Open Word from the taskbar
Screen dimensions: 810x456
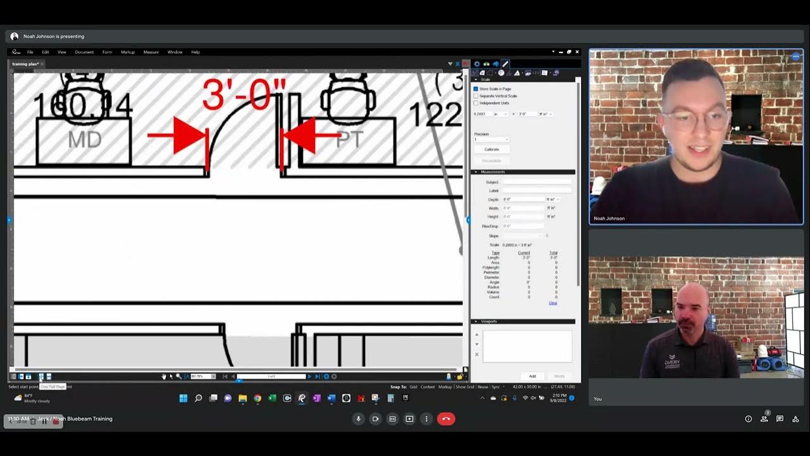(x=332, y=398)
